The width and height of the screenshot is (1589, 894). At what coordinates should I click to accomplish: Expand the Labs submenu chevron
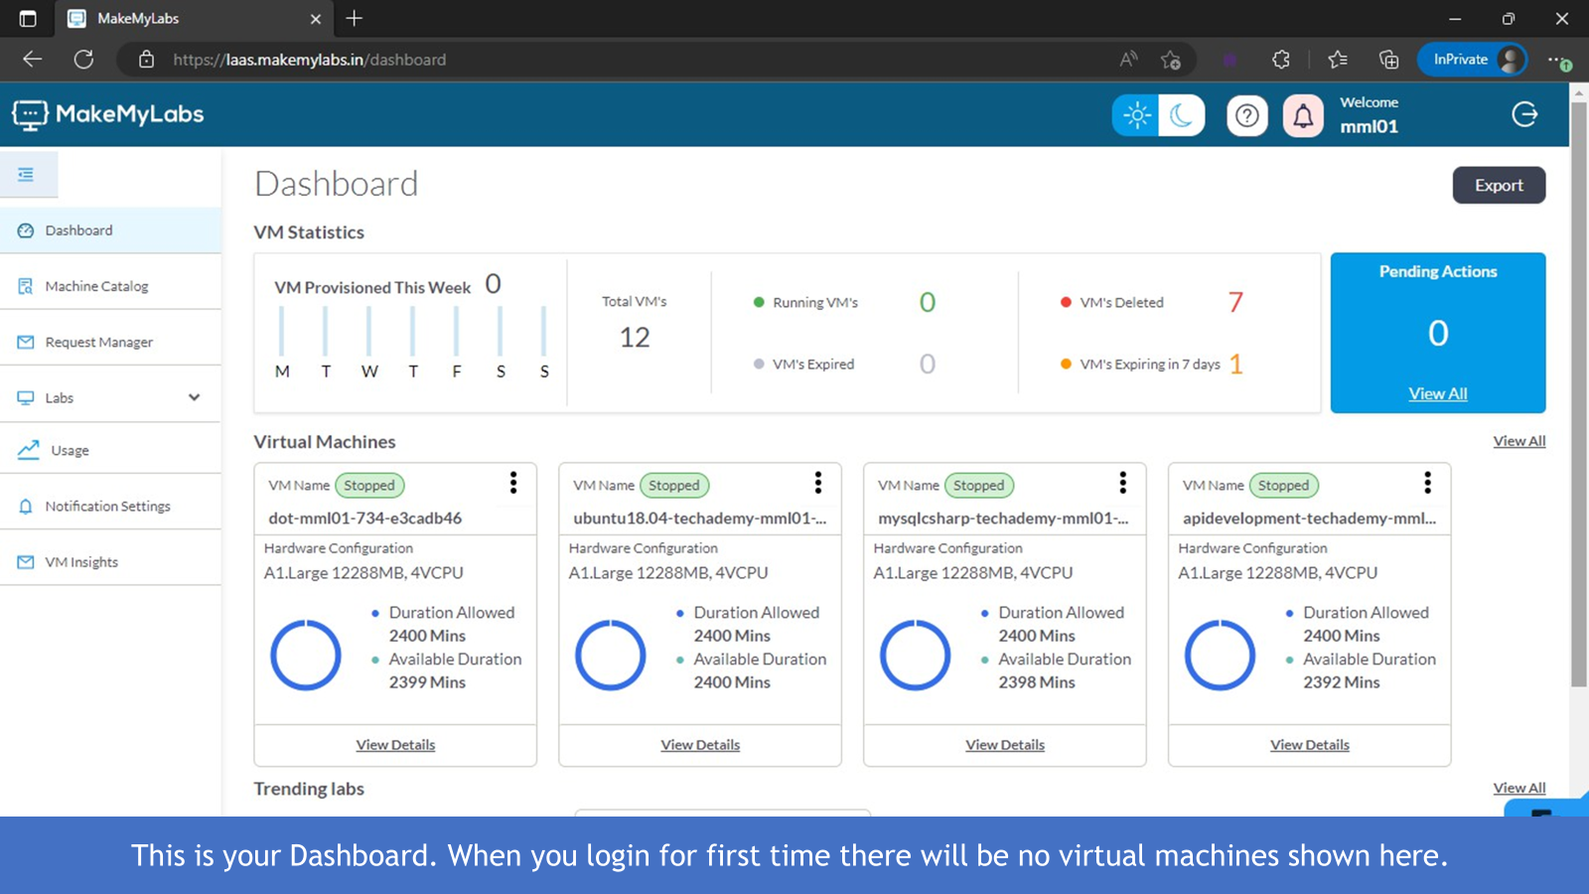194,397
